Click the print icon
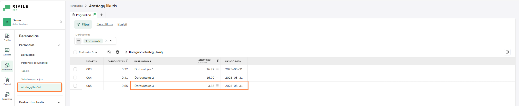Image resolution: width=519 pixels, height=106 pixels. (118, 52)
